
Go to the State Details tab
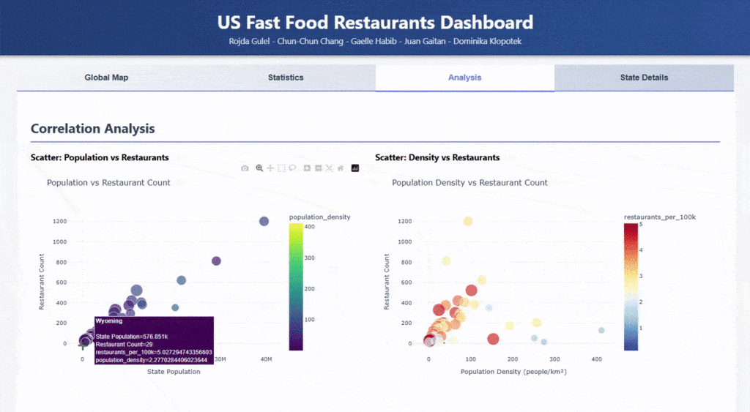(x=644, y=78)
